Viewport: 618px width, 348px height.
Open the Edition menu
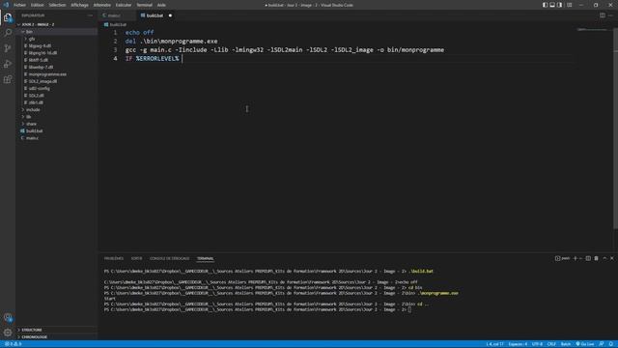click(x=37, y=5)
